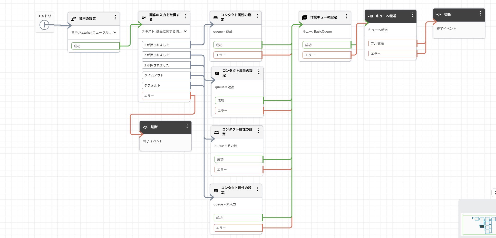Select 成功 branch of queue = 未入力 block
The height and width of the screenshot is (238, 496).
238,218
